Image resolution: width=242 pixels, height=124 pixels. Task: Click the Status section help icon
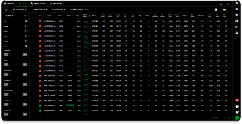[x=26, y=21]
